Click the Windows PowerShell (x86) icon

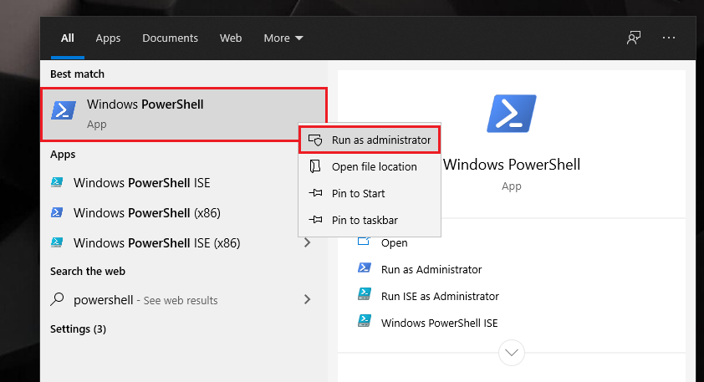(x=58, y=212)
